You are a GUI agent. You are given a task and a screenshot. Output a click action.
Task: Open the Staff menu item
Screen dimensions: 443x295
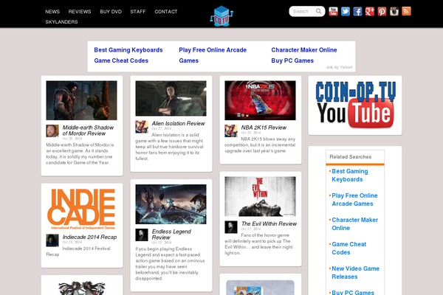(138, 12)
